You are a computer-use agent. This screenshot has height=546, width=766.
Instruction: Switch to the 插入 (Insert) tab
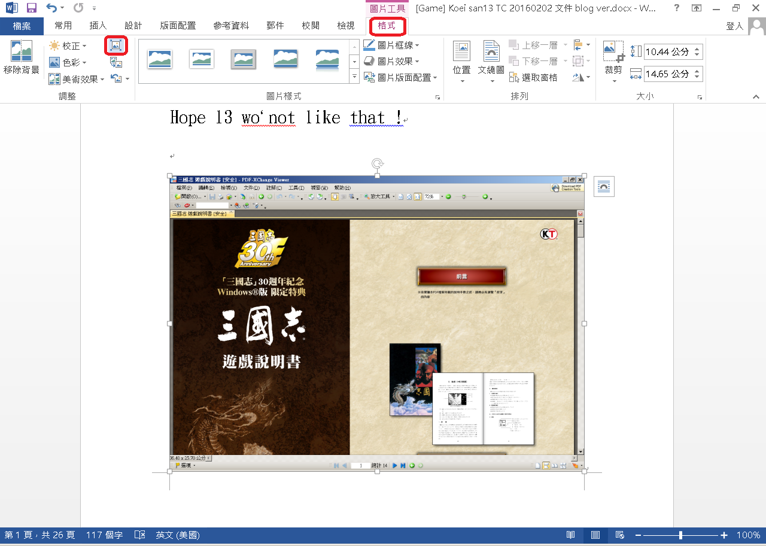click(x=98, y=26)
